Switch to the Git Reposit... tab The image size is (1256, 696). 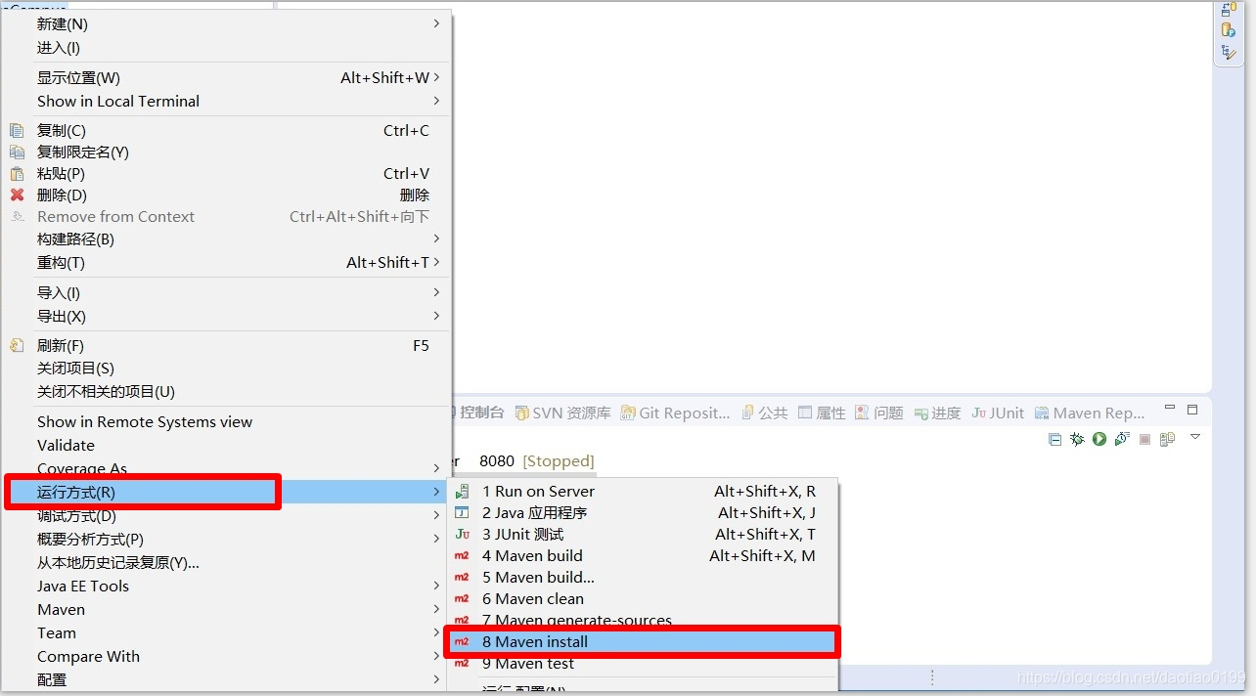point(675,413)
